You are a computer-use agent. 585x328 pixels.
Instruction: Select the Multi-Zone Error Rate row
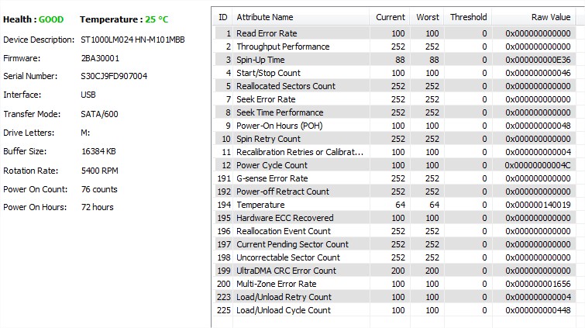click(x=394, y=284)
